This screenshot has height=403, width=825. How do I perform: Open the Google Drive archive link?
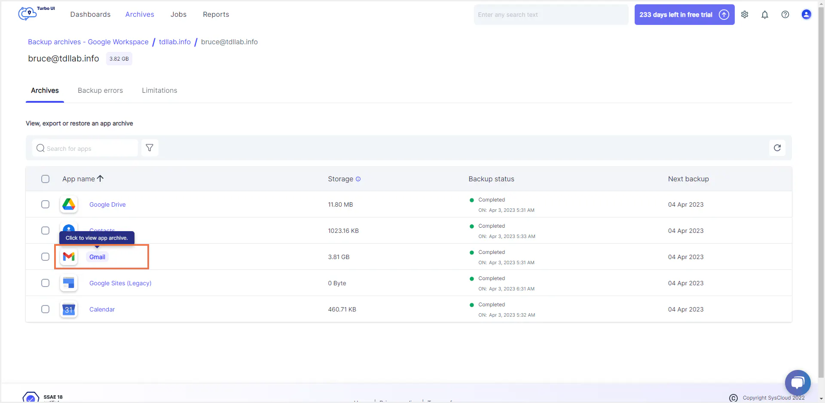107,205
